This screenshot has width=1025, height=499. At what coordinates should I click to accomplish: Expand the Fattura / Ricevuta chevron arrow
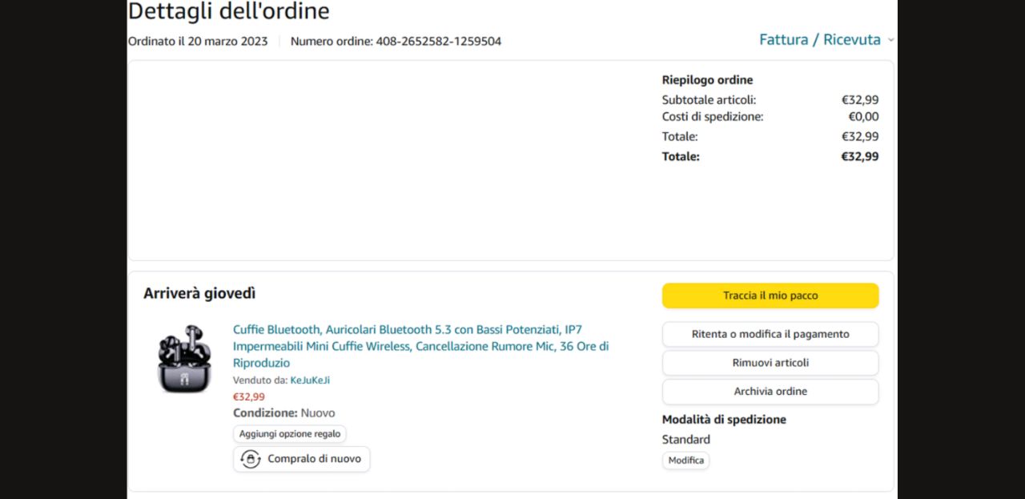(890, 40)
